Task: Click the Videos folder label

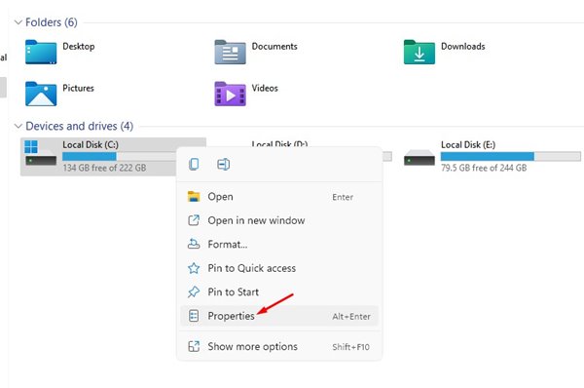Action: tap(265, 88)
